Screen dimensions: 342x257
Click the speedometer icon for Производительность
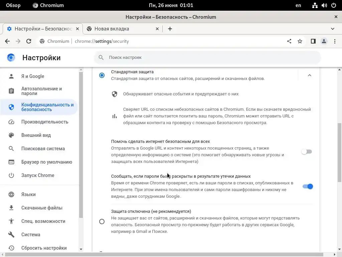tap(11, 122)
